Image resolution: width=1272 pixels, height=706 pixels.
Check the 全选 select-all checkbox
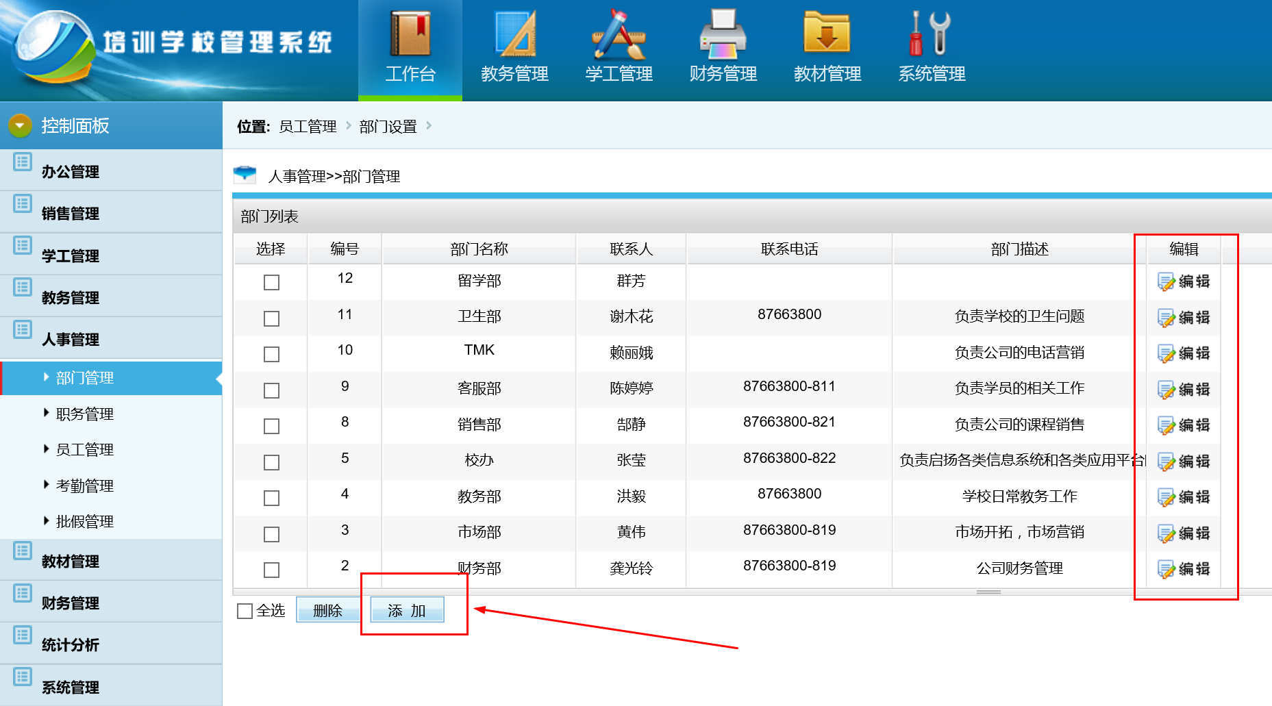pos(245,611)
